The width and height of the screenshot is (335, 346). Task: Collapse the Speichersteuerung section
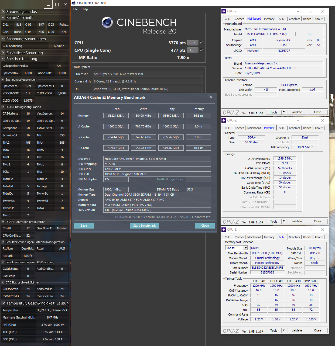pos(3,59)
